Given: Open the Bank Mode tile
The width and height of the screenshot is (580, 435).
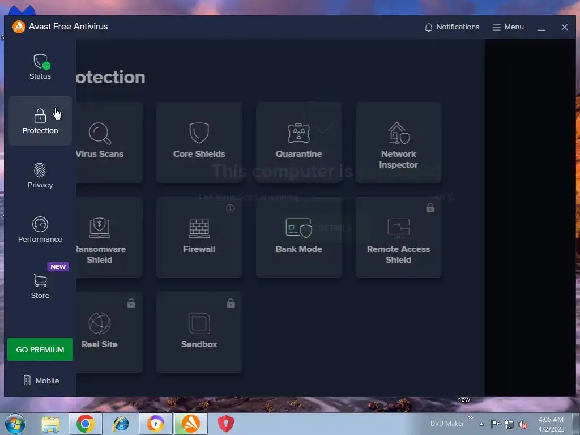Looking at the screenshot, I should (298, 237).
